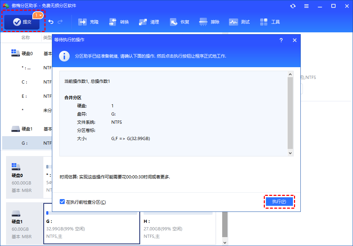
Task: Click the refresh icon in title bar
Action: [x=293, y=6]
